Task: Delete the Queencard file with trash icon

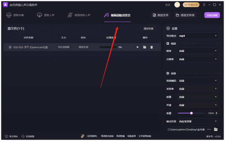Action: (152, 47)
